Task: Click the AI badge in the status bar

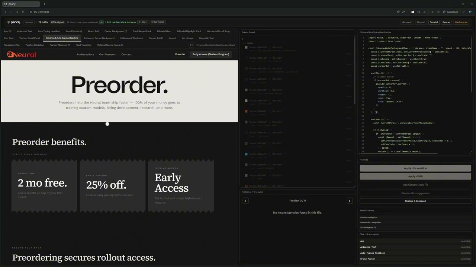Action: [101, 22]
